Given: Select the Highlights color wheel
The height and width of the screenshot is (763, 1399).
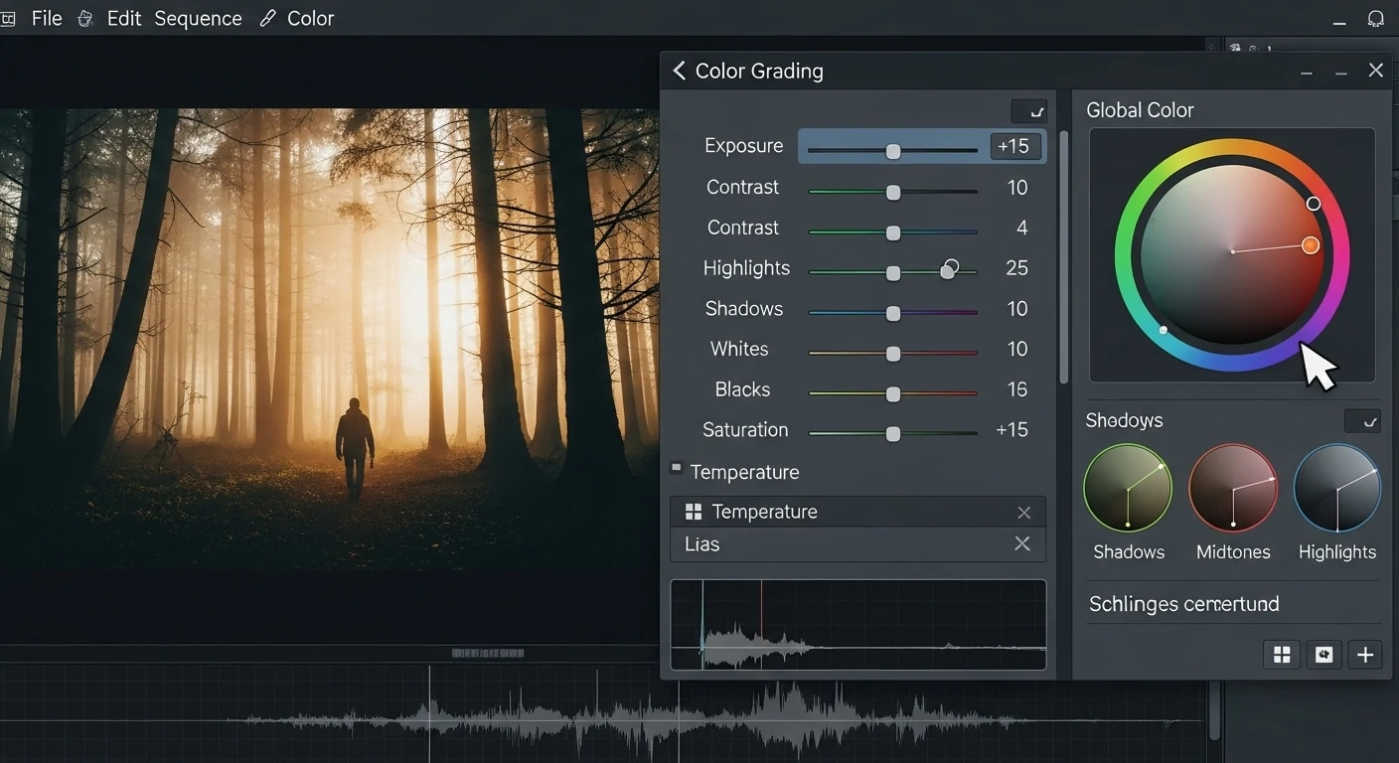Looking at the screenshot, I should pos(1336,488).
